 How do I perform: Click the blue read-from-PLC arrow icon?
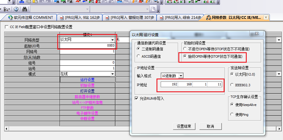pos(84,2)
